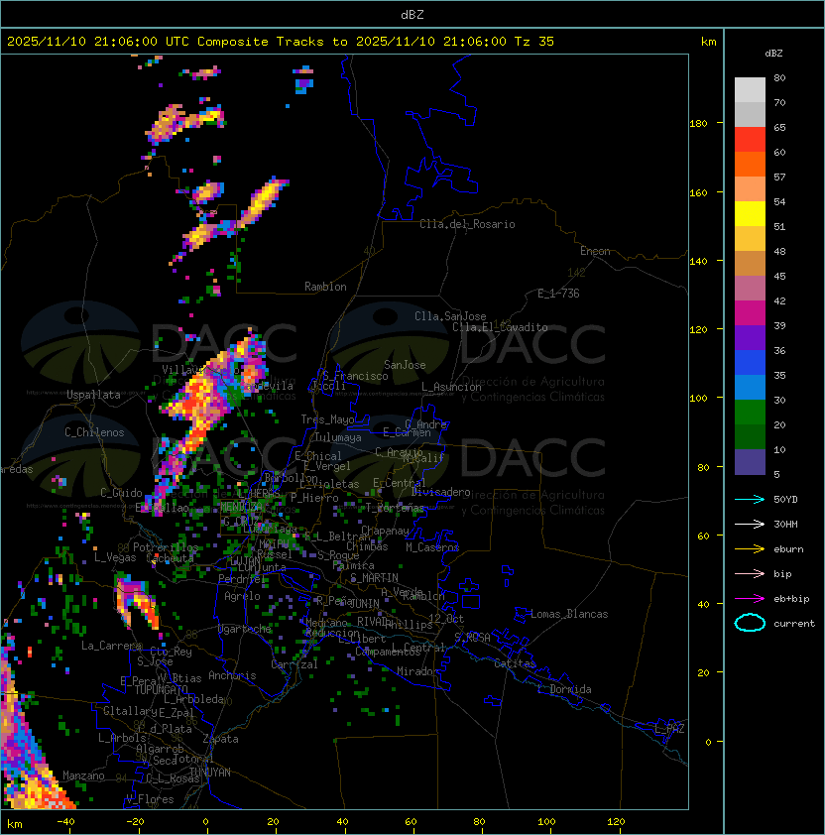
Task: Click the magenta eb+bip arrow icon
Action: (x=750, y=599)
